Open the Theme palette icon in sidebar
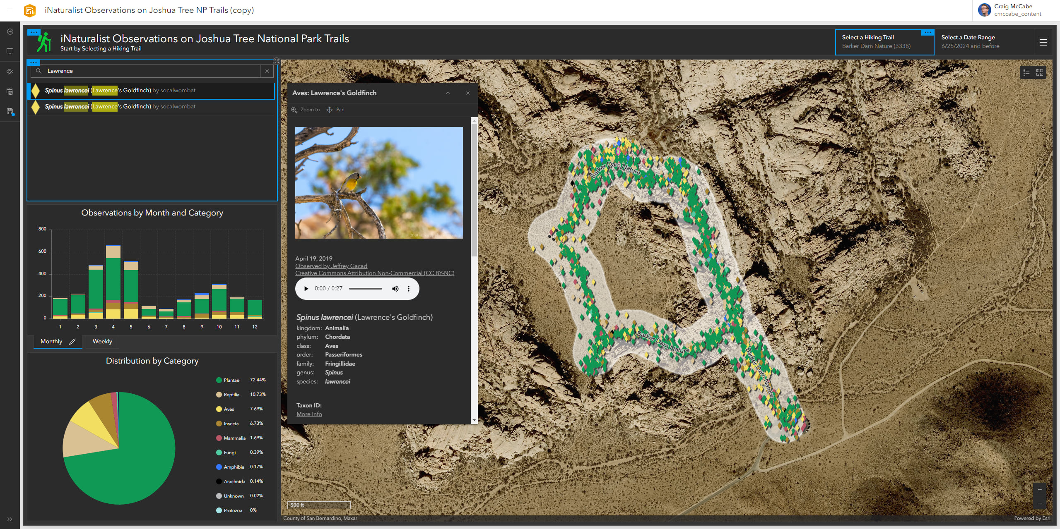 click(10, 72)
